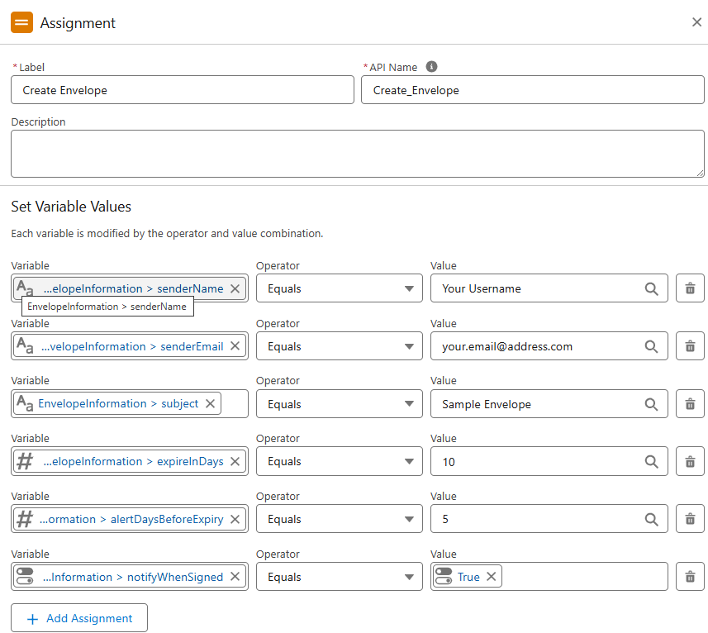
Task: Select the 'EnvelopeInformation > subject' variable text
Action: pyautogui.click(x=118, y=403)
